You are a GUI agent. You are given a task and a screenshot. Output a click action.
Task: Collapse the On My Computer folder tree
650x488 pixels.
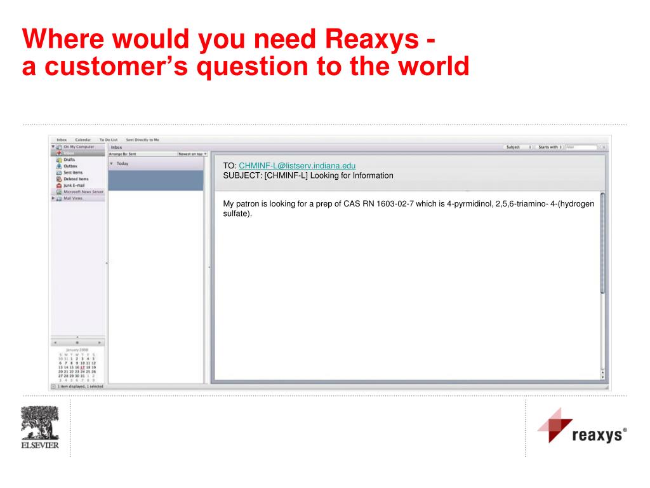(x=53, y=147)
